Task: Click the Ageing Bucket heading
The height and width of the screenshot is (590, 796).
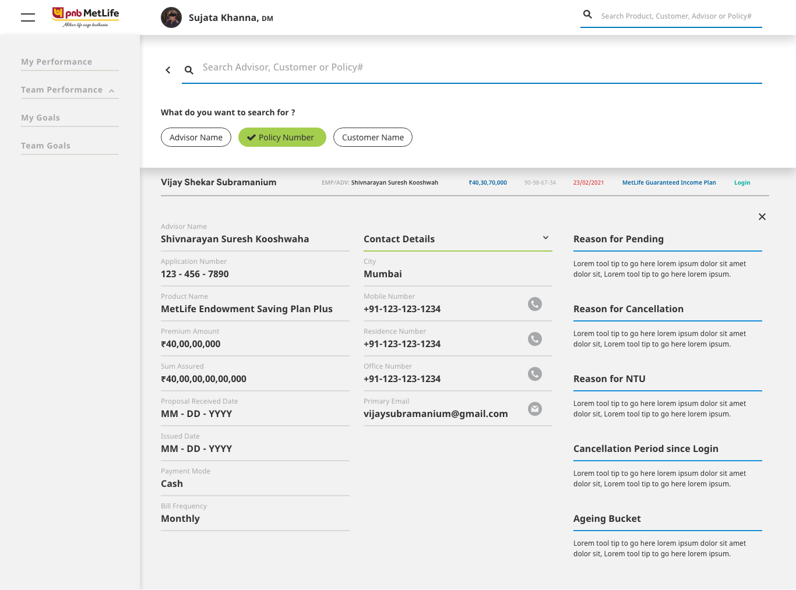Action: [x=607, y=519]
